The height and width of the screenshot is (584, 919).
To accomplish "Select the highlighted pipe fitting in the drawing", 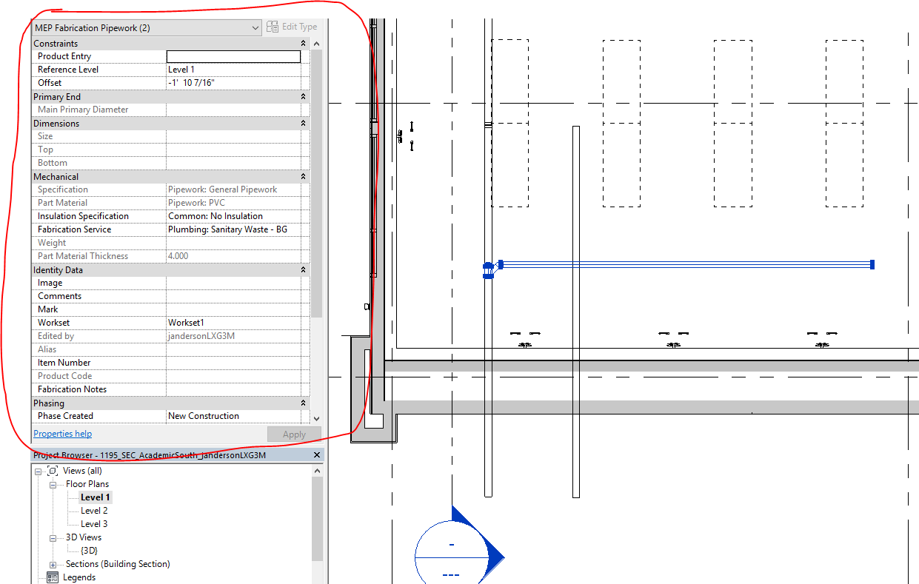I will point(489,266).
